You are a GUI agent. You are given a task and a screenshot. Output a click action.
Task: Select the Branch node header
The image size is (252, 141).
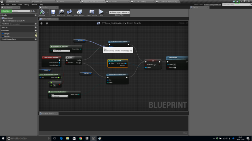coord(74,57)
